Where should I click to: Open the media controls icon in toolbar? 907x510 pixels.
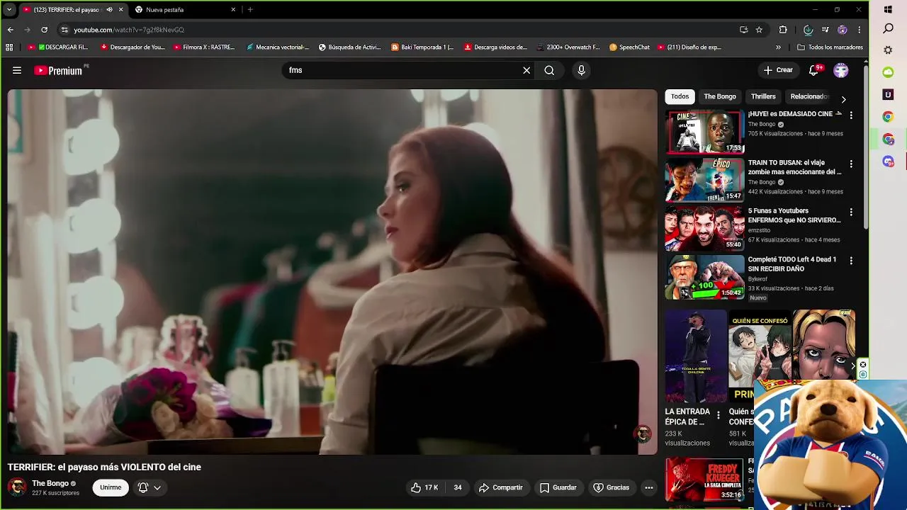(826, 30)
